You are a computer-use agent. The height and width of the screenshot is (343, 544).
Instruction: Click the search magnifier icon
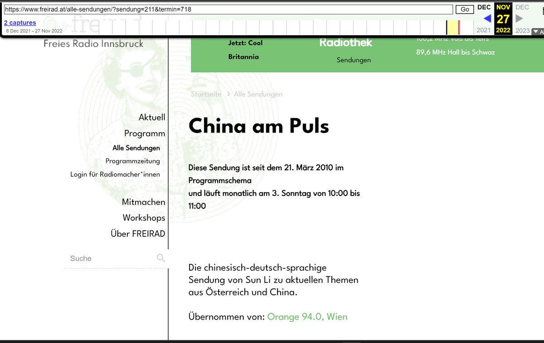tap(161, 258)
